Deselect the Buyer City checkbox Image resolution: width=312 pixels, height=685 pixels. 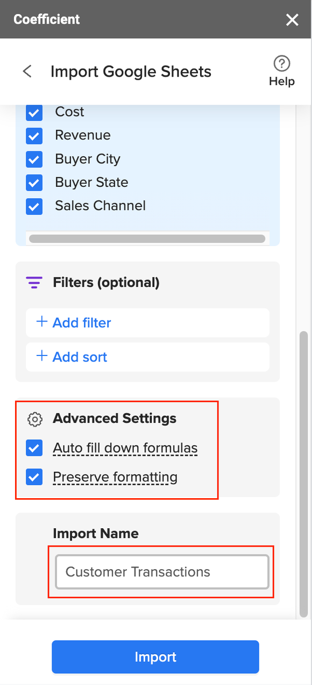point(34,159)
